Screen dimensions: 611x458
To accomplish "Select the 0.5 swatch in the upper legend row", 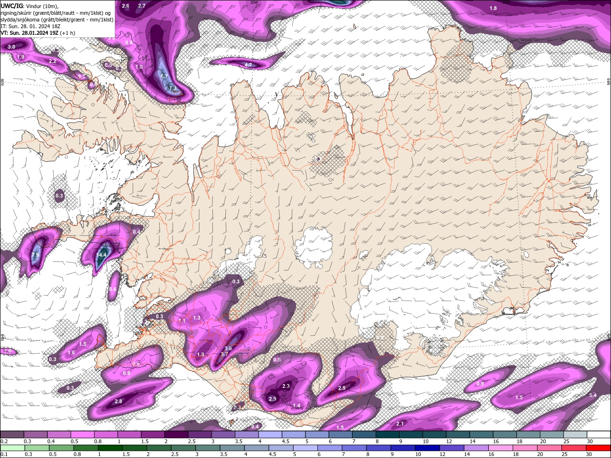I will coord(82,435).
